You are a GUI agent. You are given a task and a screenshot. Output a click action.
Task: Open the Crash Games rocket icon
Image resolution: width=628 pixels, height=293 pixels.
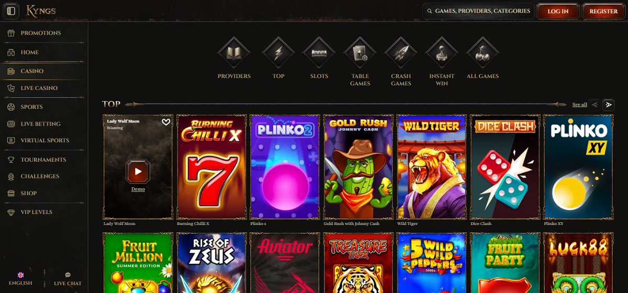point(401,53)
